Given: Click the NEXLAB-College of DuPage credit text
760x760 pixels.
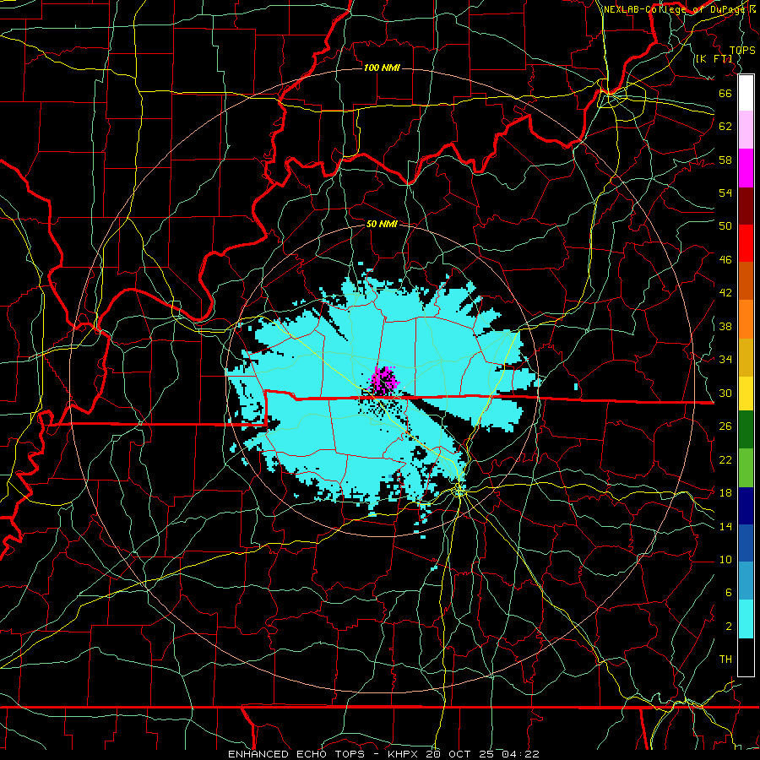Looking at the screenshot, I should [x=680, y=9].
